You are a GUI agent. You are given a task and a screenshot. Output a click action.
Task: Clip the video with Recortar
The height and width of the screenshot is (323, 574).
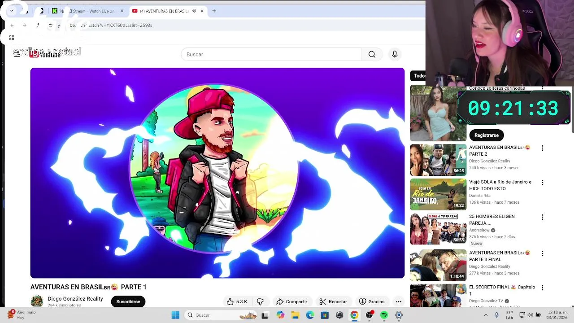click(x=333, y=301)
